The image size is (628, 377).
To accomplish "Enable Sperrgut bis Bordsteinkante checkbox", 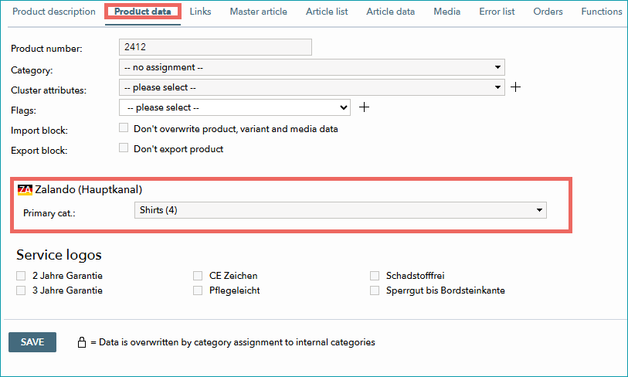I will pyautogui.click(x=375, y=290).
